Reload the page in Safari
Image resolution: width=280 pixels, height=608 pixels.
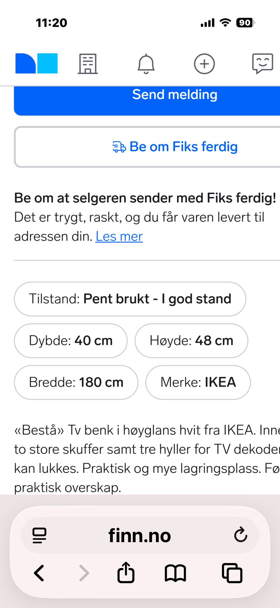(241, 534)
